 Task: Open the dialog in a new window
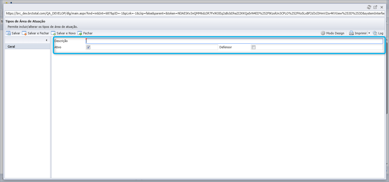click(375, 7)
